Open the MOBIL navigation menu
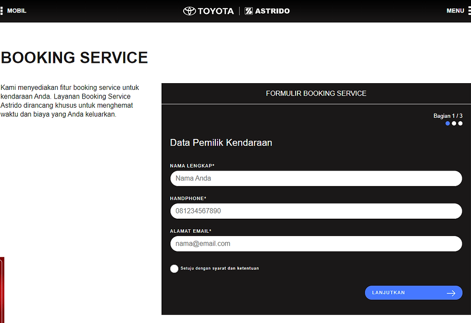Screen dimensions: 471x323 (x=16, y=11)
